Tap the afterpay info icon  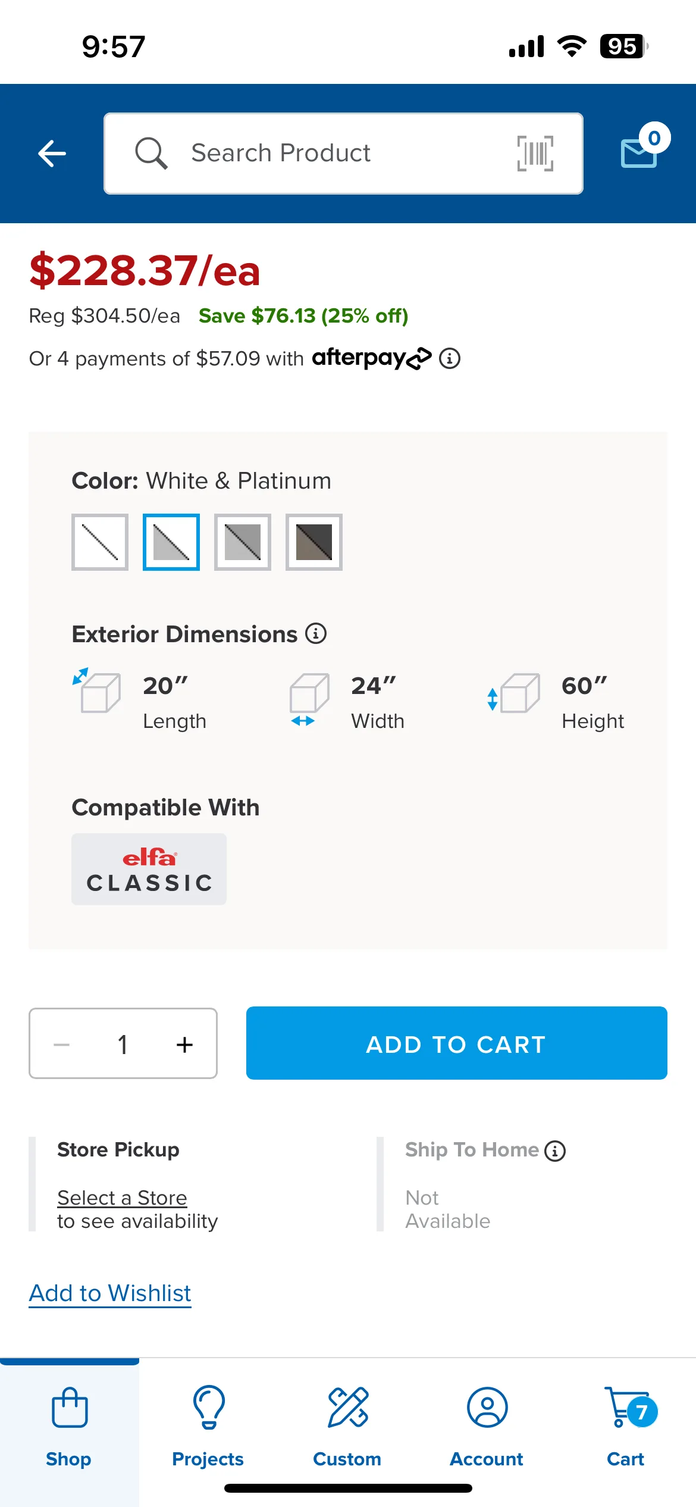450,359
